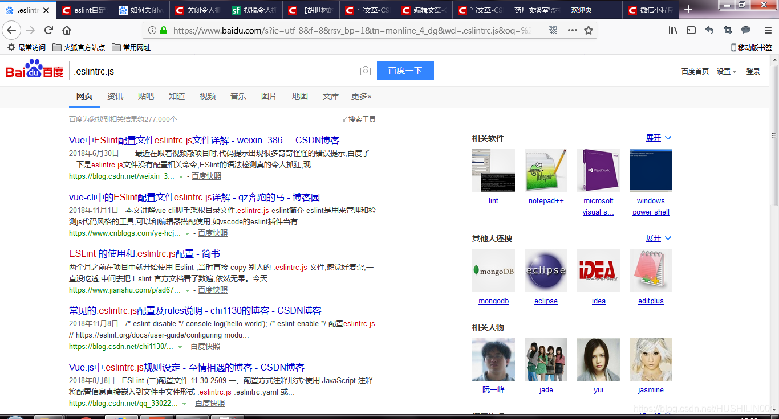
Task: Open 最常访问 bookmarks item
Action: coord(26,48)
